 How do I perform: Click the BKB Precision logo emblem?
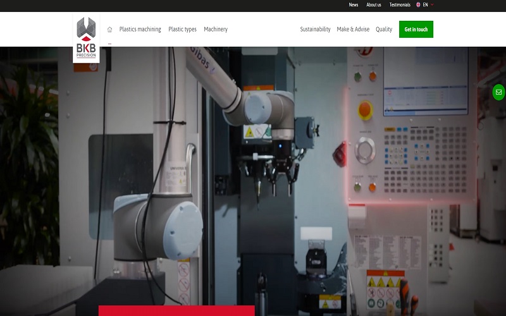click(86, 28)
